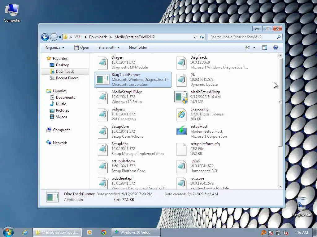Expand the arrow after the Downloads breadcrumb
The height and width of the screenshot is (237, 317).
tap(111, 37)
